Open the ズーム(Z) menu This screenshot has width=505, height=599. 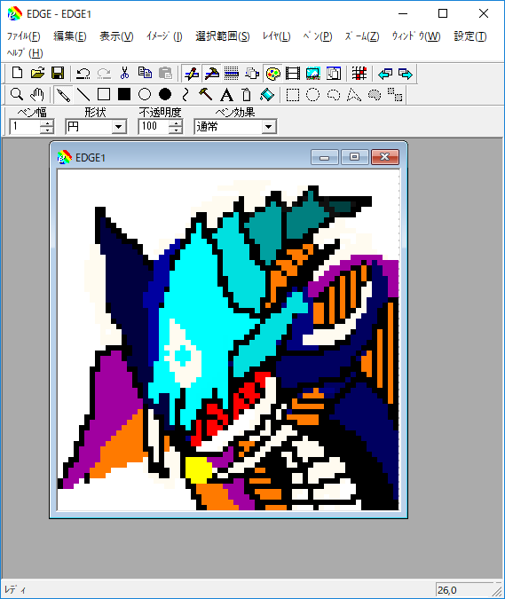pos(362,36)
